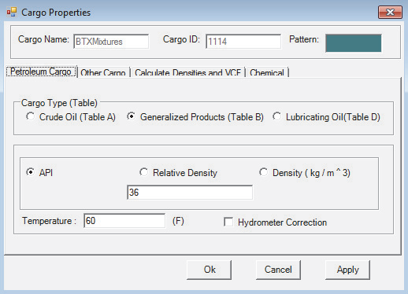Click the Cargo ID field showing 1114
The image size is (408, 294).
tap(243, 42)
